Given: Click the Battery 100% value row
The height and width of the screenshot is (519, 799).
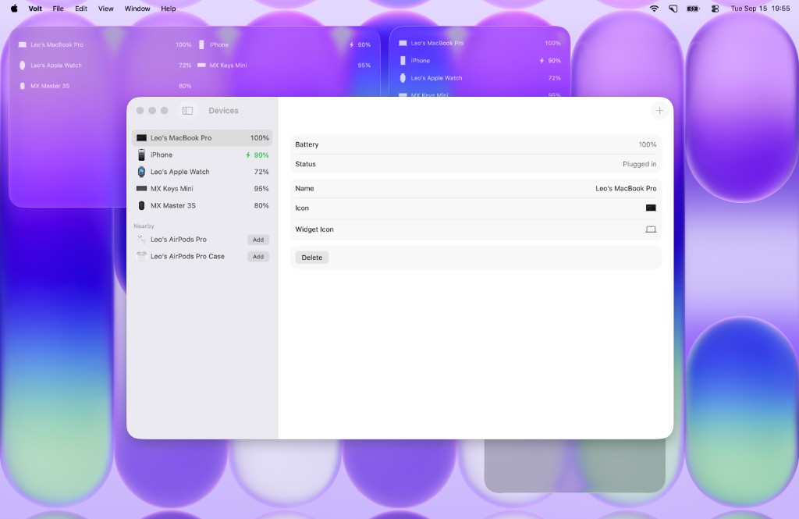Looking at the screenshot, I should (x=476, y=145).
